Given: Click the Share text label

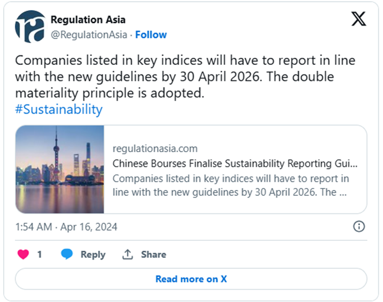Looking at the screenshot, I should coord(153,254).
